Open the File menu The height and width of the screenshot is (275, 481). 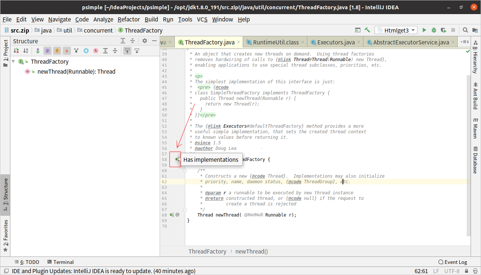(7, 19)
